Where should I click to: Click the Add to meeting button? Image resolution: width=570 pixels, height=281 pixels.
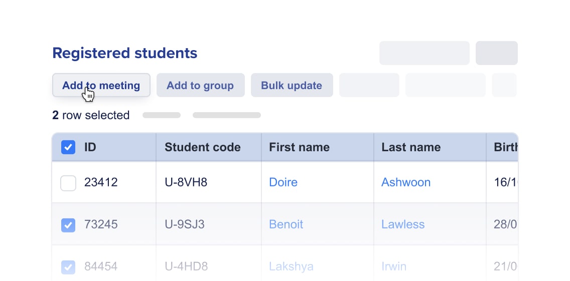coord(101,85)
